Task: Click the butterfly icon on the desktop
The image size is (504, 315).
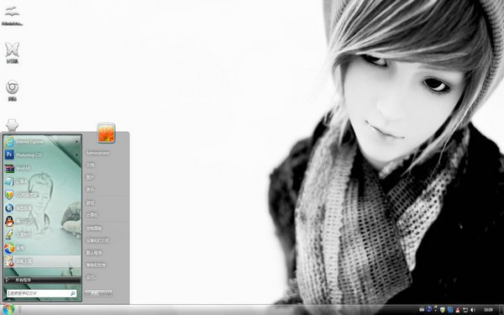Action: (x=12, y=50)
